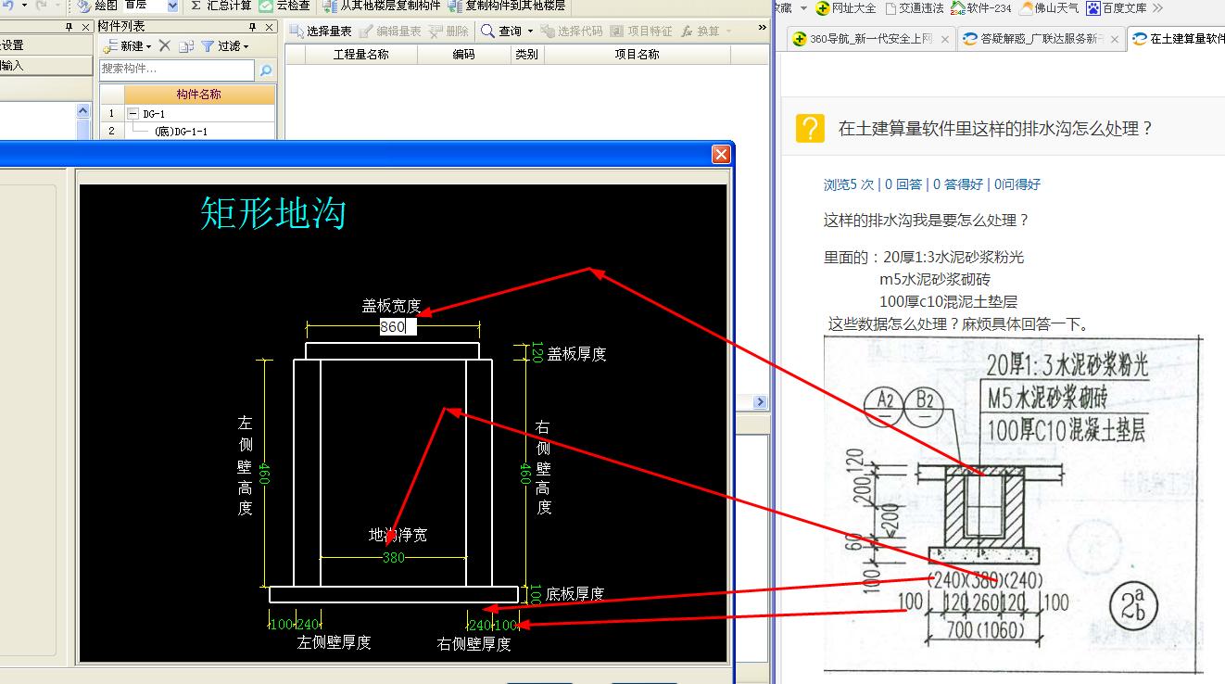
Task: Select the (底)DG-1-1 component row
Action: (199, 132)
